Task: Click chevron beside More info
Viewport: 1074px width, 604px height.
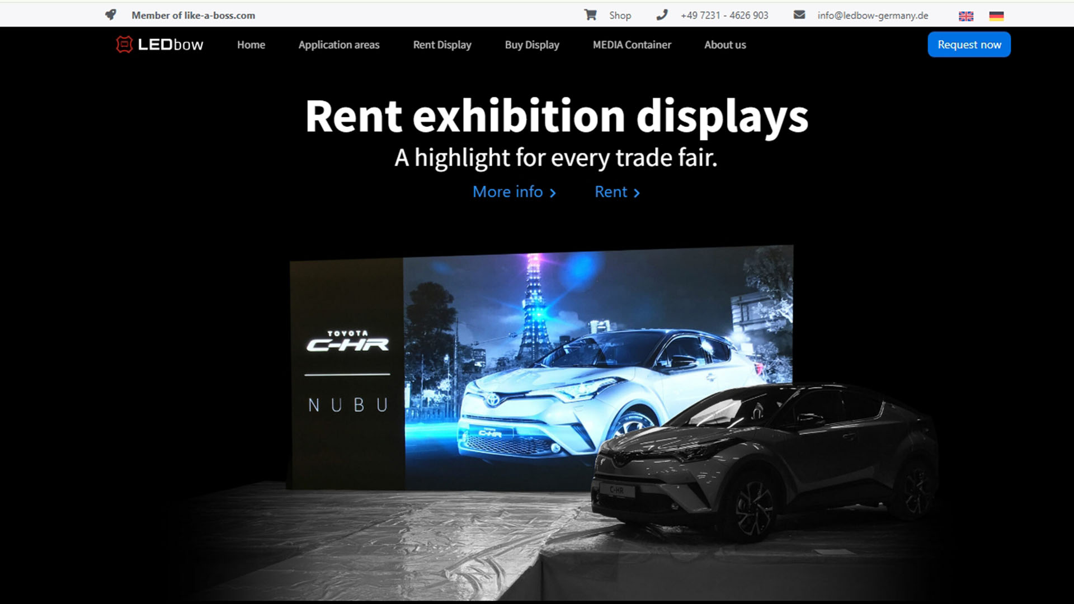Action: (553, 193)
